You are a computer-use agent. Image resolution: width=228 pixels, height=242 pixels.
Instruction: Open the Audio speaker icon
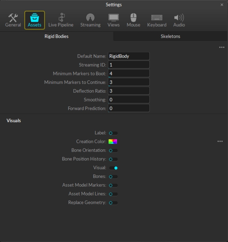(x=179, y=17)
